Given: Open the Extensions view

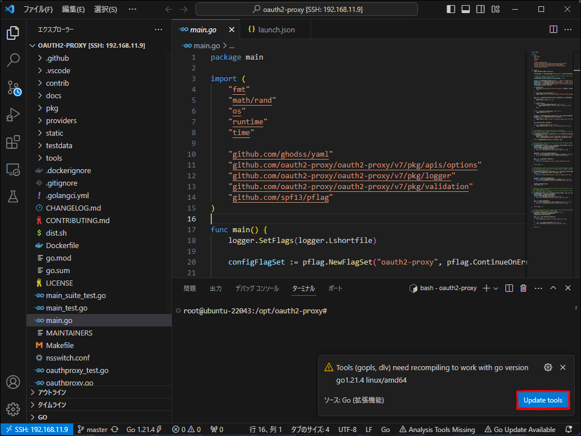Looking at the screenshot, I should (x=13, y=142).
